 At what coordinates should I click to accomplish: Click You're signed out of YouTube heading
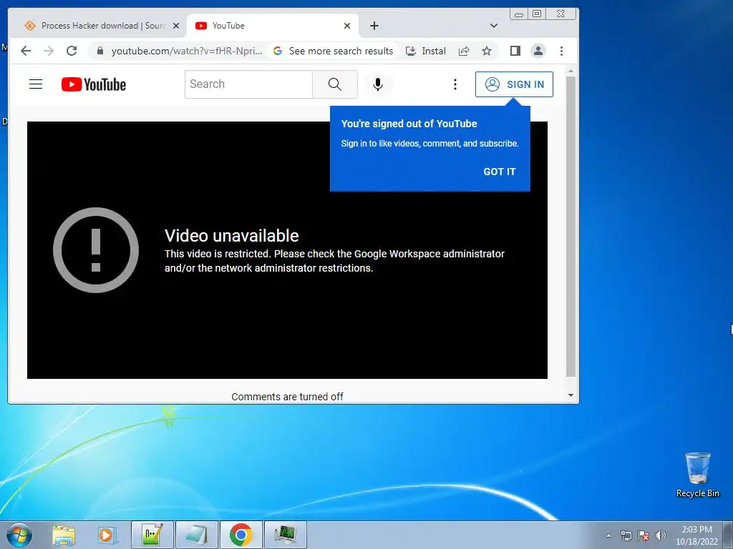click(409, 124)
